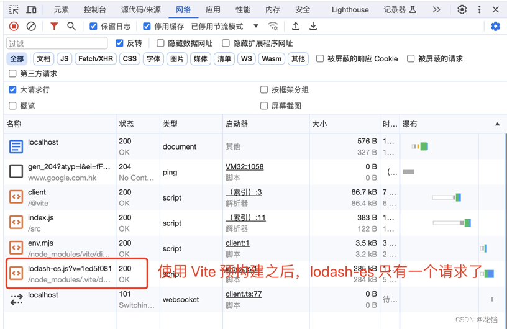This screenshot has width=507, height=329.
Task: Open VM32:1058 initiator link
Action: point(244,166)
